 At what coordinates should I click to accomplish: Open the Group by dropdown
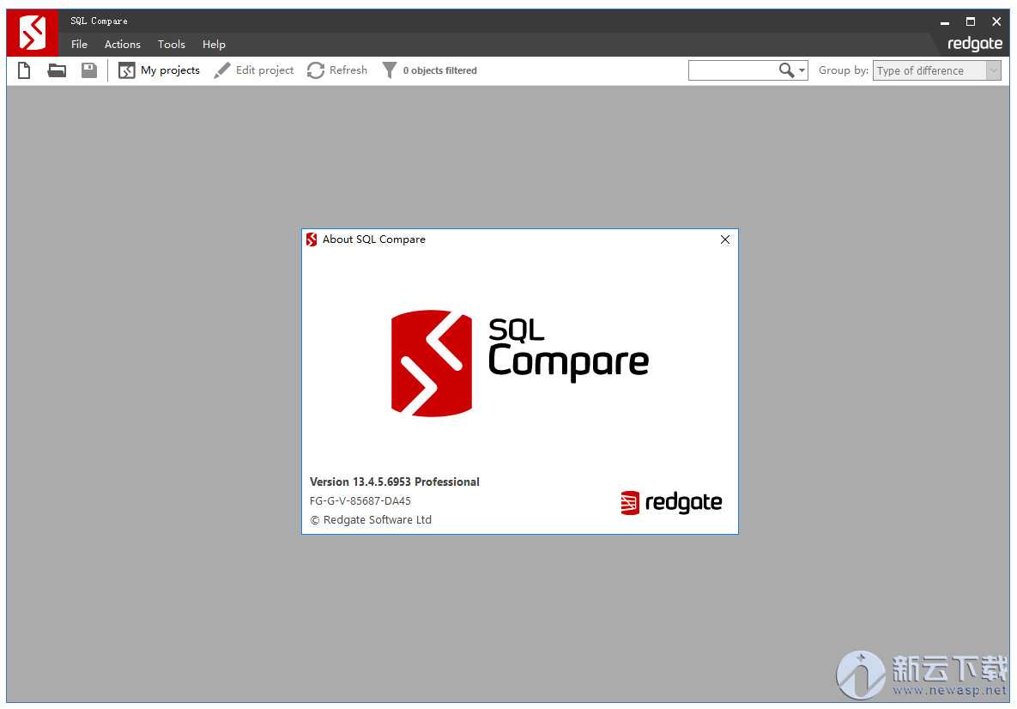pos(936,71)
